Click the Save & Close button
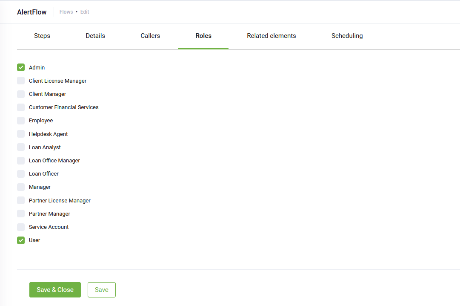 pos(55,290)
